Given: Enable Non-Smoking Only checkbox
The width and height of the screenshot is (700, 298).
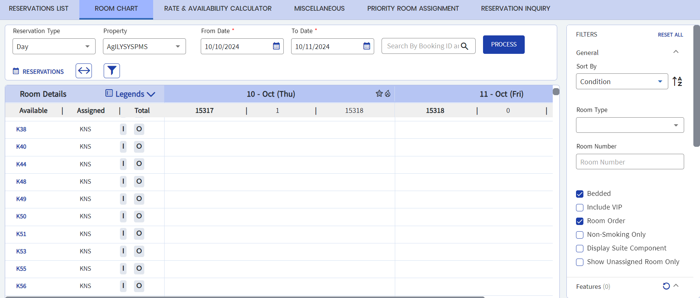Looking at the screenshot, I should coord(580,235).
